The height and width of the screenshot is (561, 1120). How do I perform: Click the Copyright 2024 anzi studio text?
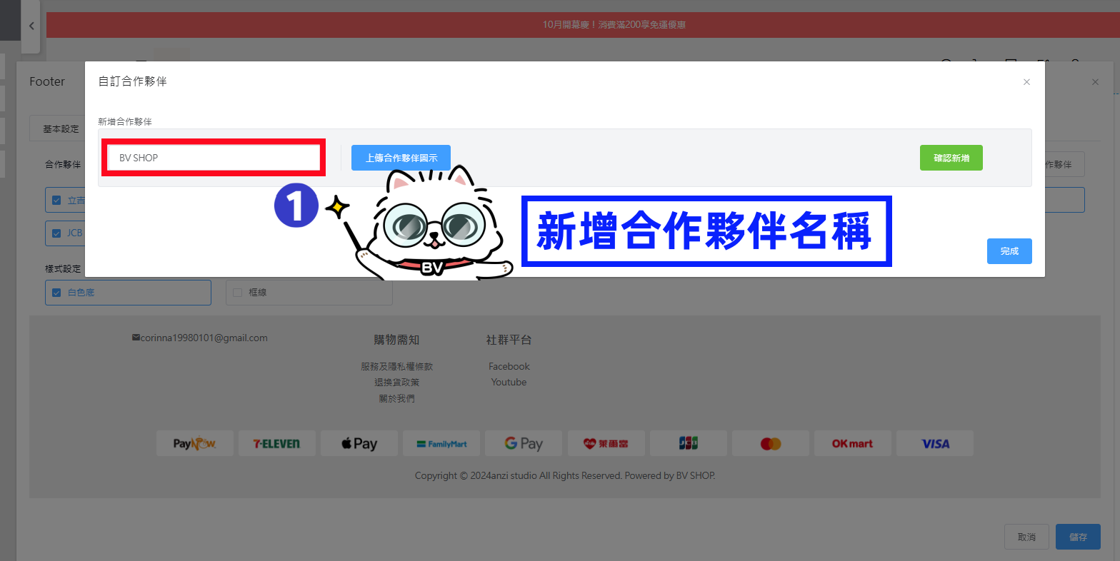tap(565, 475)
